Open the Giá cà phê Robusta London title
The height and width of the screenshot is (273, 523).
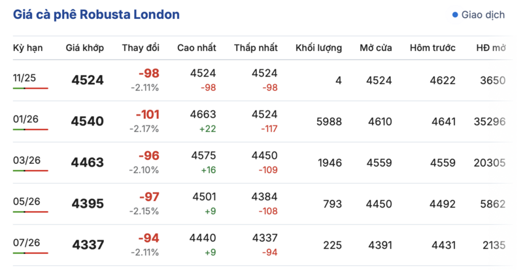click(x=97, y=14)
